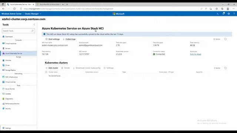Click cluster name heading azshci-cluster.corp.contoso.com
Viewport: 237px width, 133px height.
coord(24,19)
